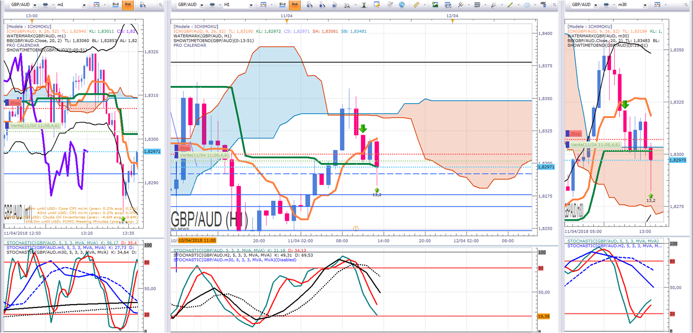693x333 pixels.
Task: Expand ellipse shape dropdown arrow
Action: pyautogui.click(x=535, y=5)
